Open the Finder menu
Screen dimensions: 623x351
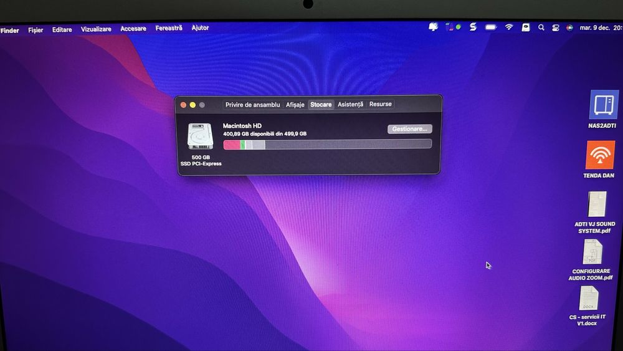click(9, 30)
